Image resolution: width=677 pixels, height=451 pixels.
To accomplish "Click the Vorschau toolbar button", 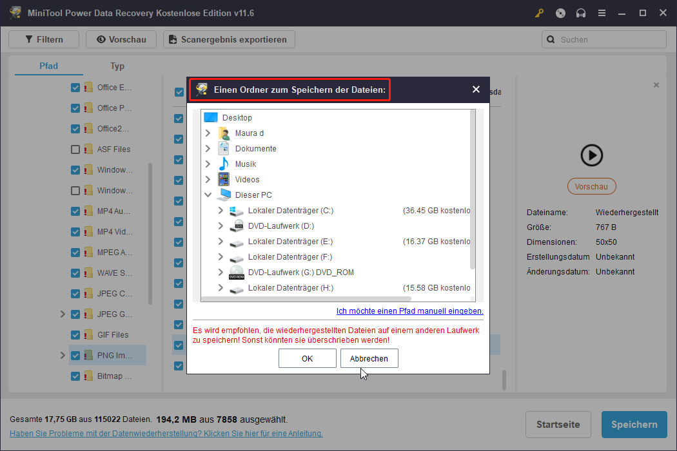I will [121, 39].
